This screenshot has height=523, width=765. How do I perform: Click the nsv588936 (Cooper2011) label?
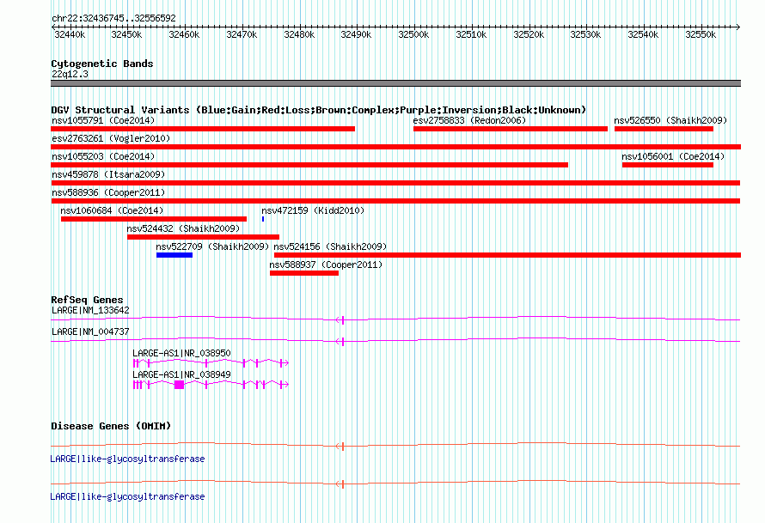pyautogui.click(x=108, y=192)
